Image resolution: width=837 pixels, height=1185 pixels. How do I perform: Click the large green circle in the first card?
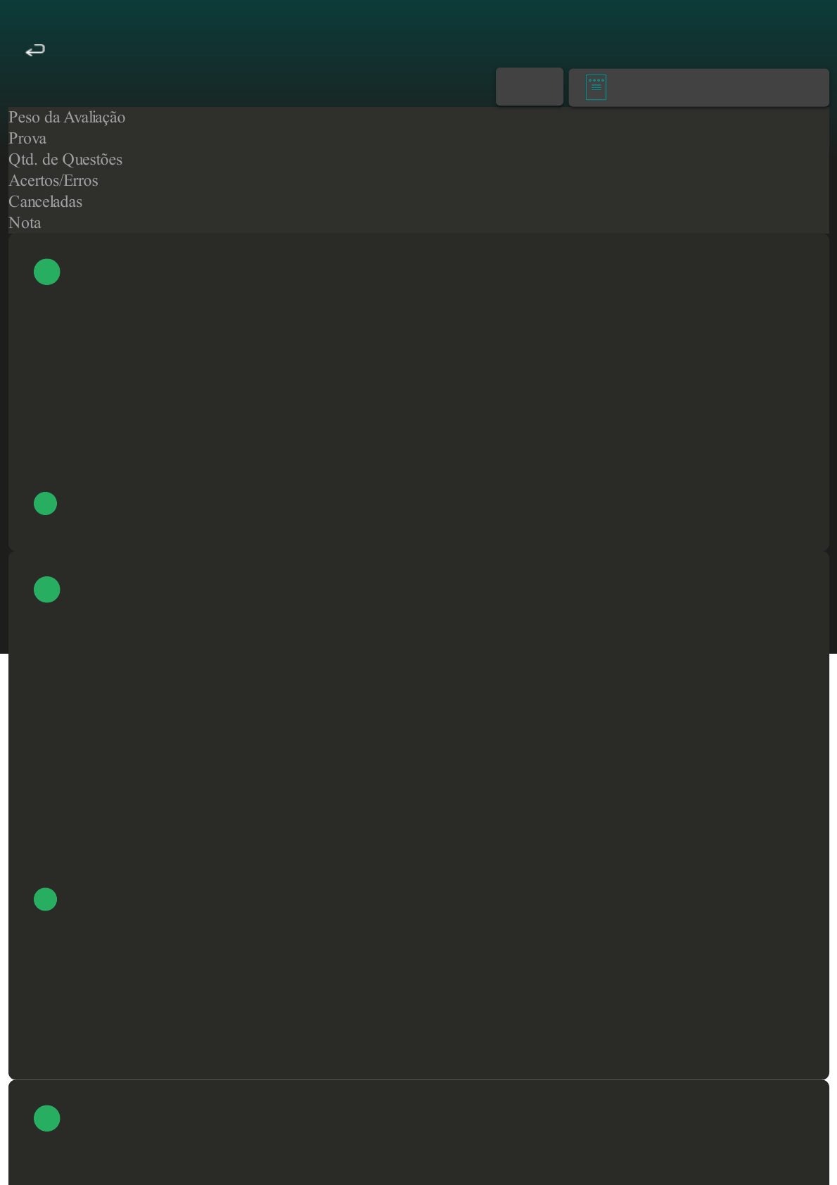47,272
